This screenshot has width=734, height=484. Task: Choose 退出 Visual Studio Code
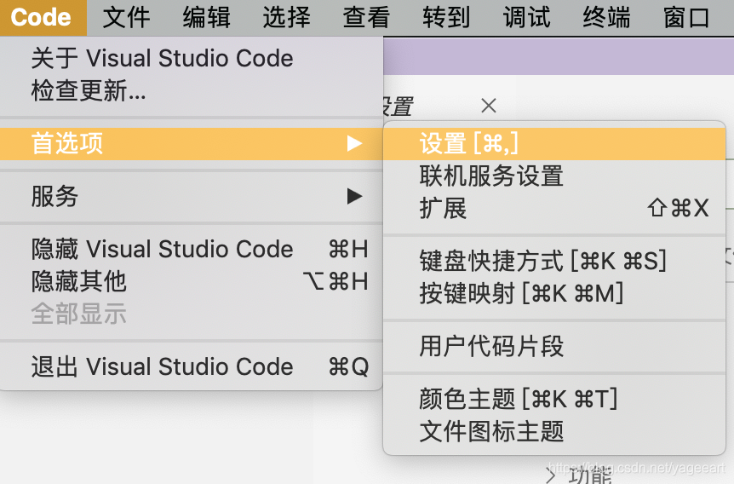191,366
